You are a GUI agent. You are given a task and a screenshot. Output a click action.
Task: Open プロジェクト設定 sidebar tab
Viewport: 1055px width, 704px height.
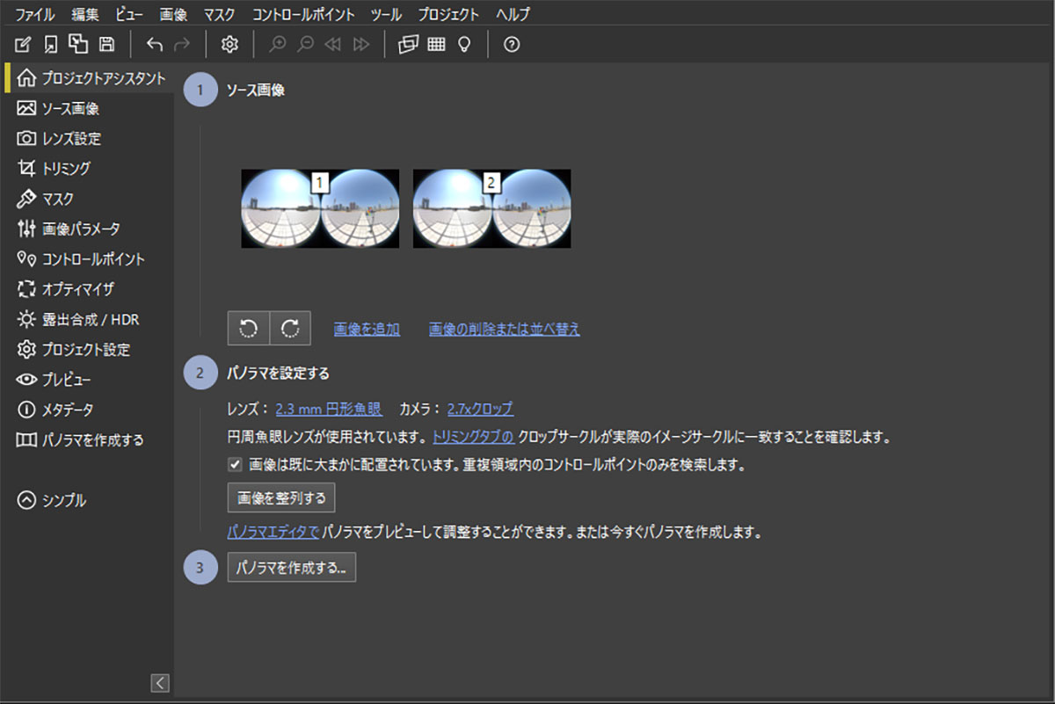(90, 350)
